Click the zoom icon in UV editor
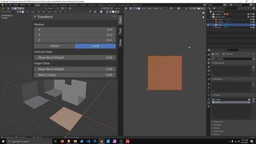Viewport: 256px width, 144px height. click(203, 13)
